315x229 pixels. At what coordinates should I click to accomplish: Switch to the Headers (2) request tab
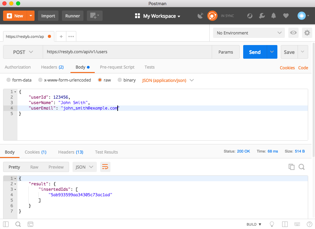[52, 67]
